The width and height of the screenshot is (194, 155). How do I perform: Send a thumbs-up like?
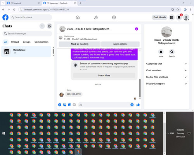tap(138, 105)
